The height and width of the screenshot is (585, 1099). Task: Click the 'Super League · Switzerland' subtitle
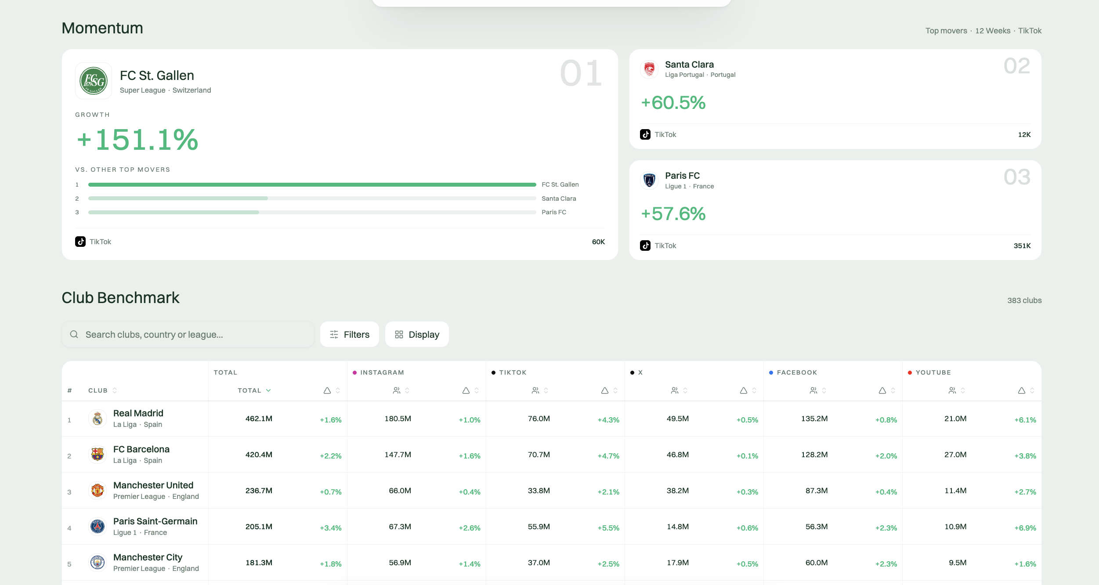[165, 90]
